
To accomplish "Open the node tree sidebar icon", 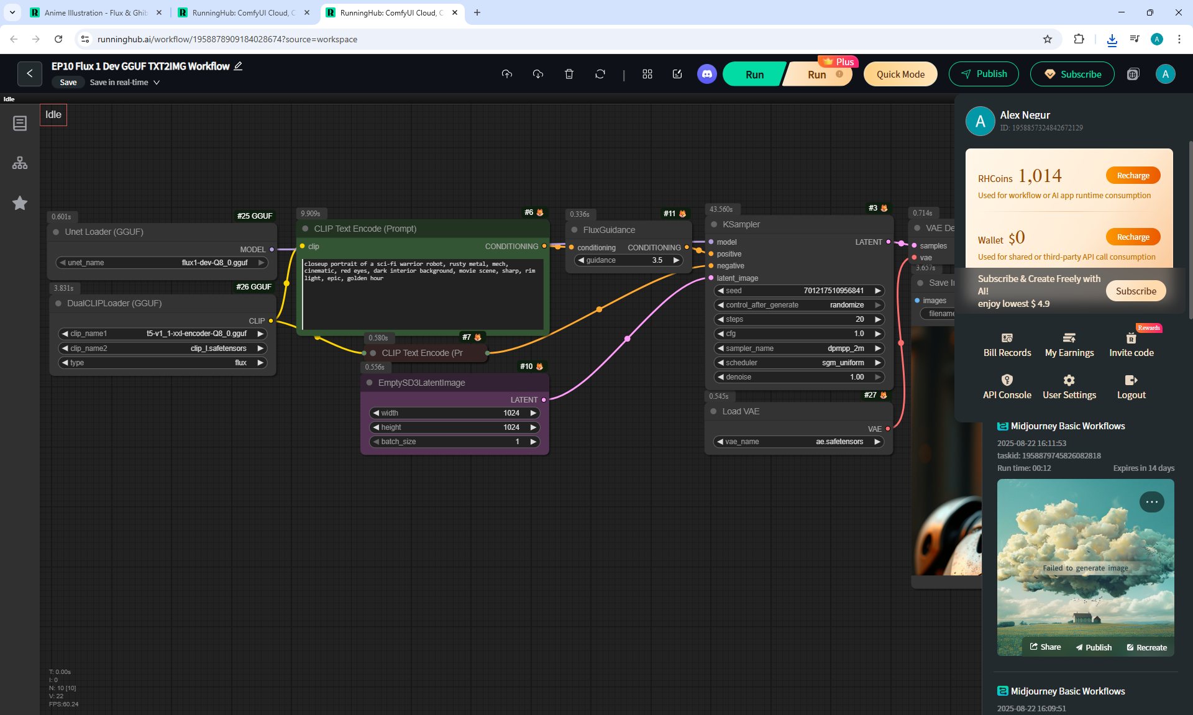I will click(20, 163).
